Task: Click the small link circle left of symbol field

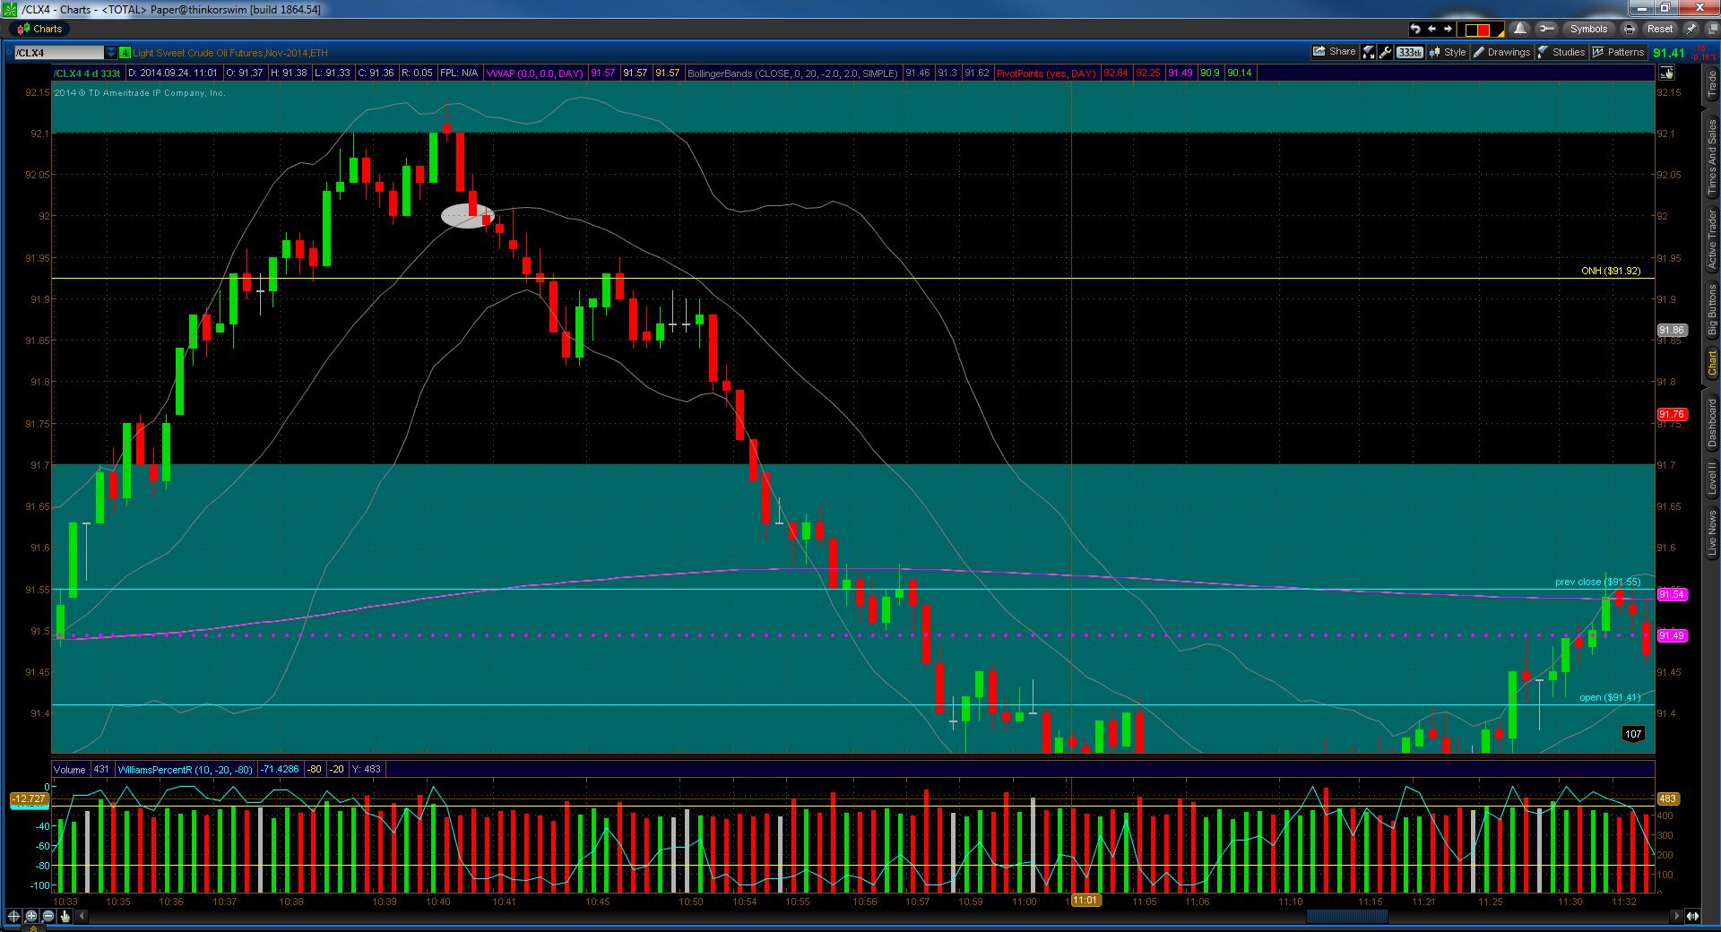Action: [9, 53]
